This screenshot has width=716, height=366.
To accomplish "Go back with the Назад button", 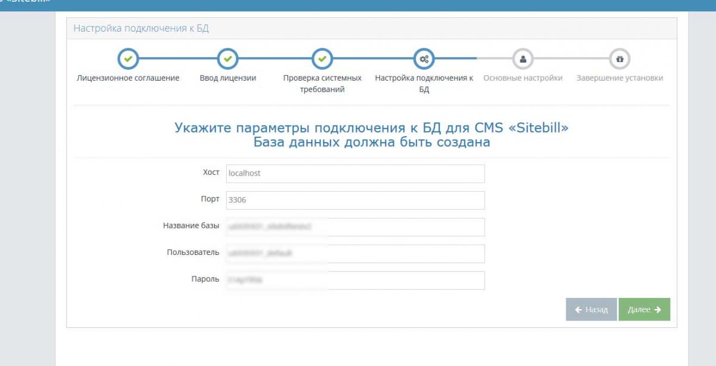I will tap(591, 309).
